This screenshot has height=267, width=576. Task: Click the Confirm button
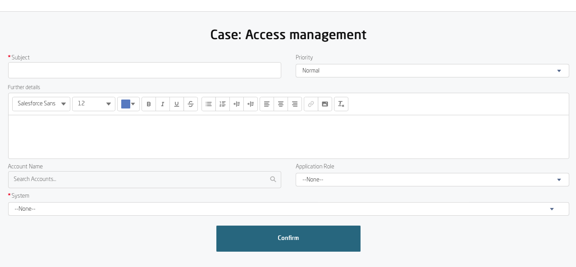pos(288,238)
